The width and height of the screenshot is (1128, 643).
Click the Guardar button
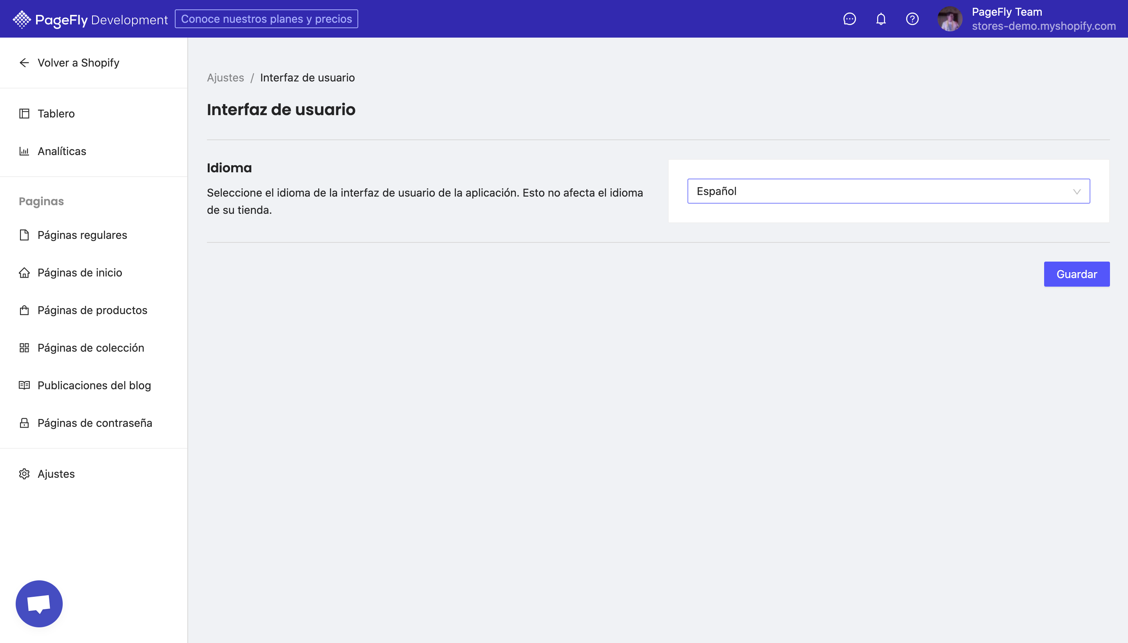coord(1076,274)
